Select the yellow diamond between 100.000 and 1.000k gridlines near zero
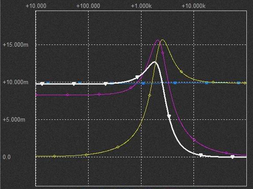Image resolution: width=253 pixels, height=189 pixels. point(118,147)
